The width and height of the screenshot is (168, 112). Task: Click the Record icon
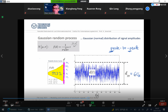click(103, 104)
